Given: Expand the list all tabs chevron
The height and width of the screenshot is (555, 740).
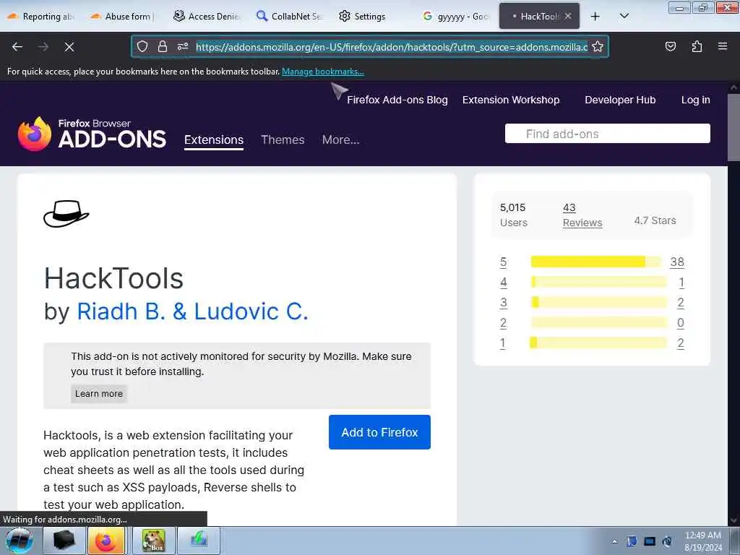Looking at the screenshot, I should [x=624, y=16].
